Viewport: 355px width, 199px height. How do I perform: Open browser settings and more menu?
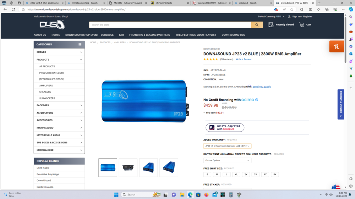343,10
